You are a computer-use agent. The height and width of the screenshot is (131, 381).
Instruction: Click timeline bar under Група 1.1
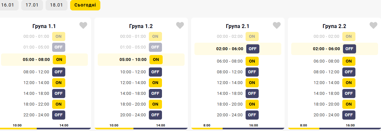click(45, 128)
